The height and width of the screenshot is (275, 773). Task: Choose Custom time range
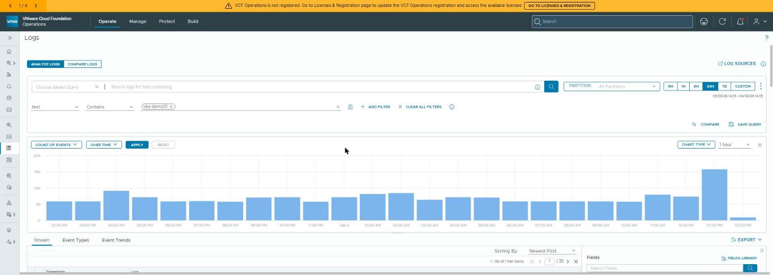point(743,86)
